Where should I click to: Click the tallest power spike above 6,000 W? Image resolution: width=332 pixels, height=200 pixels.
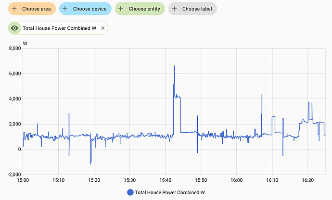click(174, 66)
